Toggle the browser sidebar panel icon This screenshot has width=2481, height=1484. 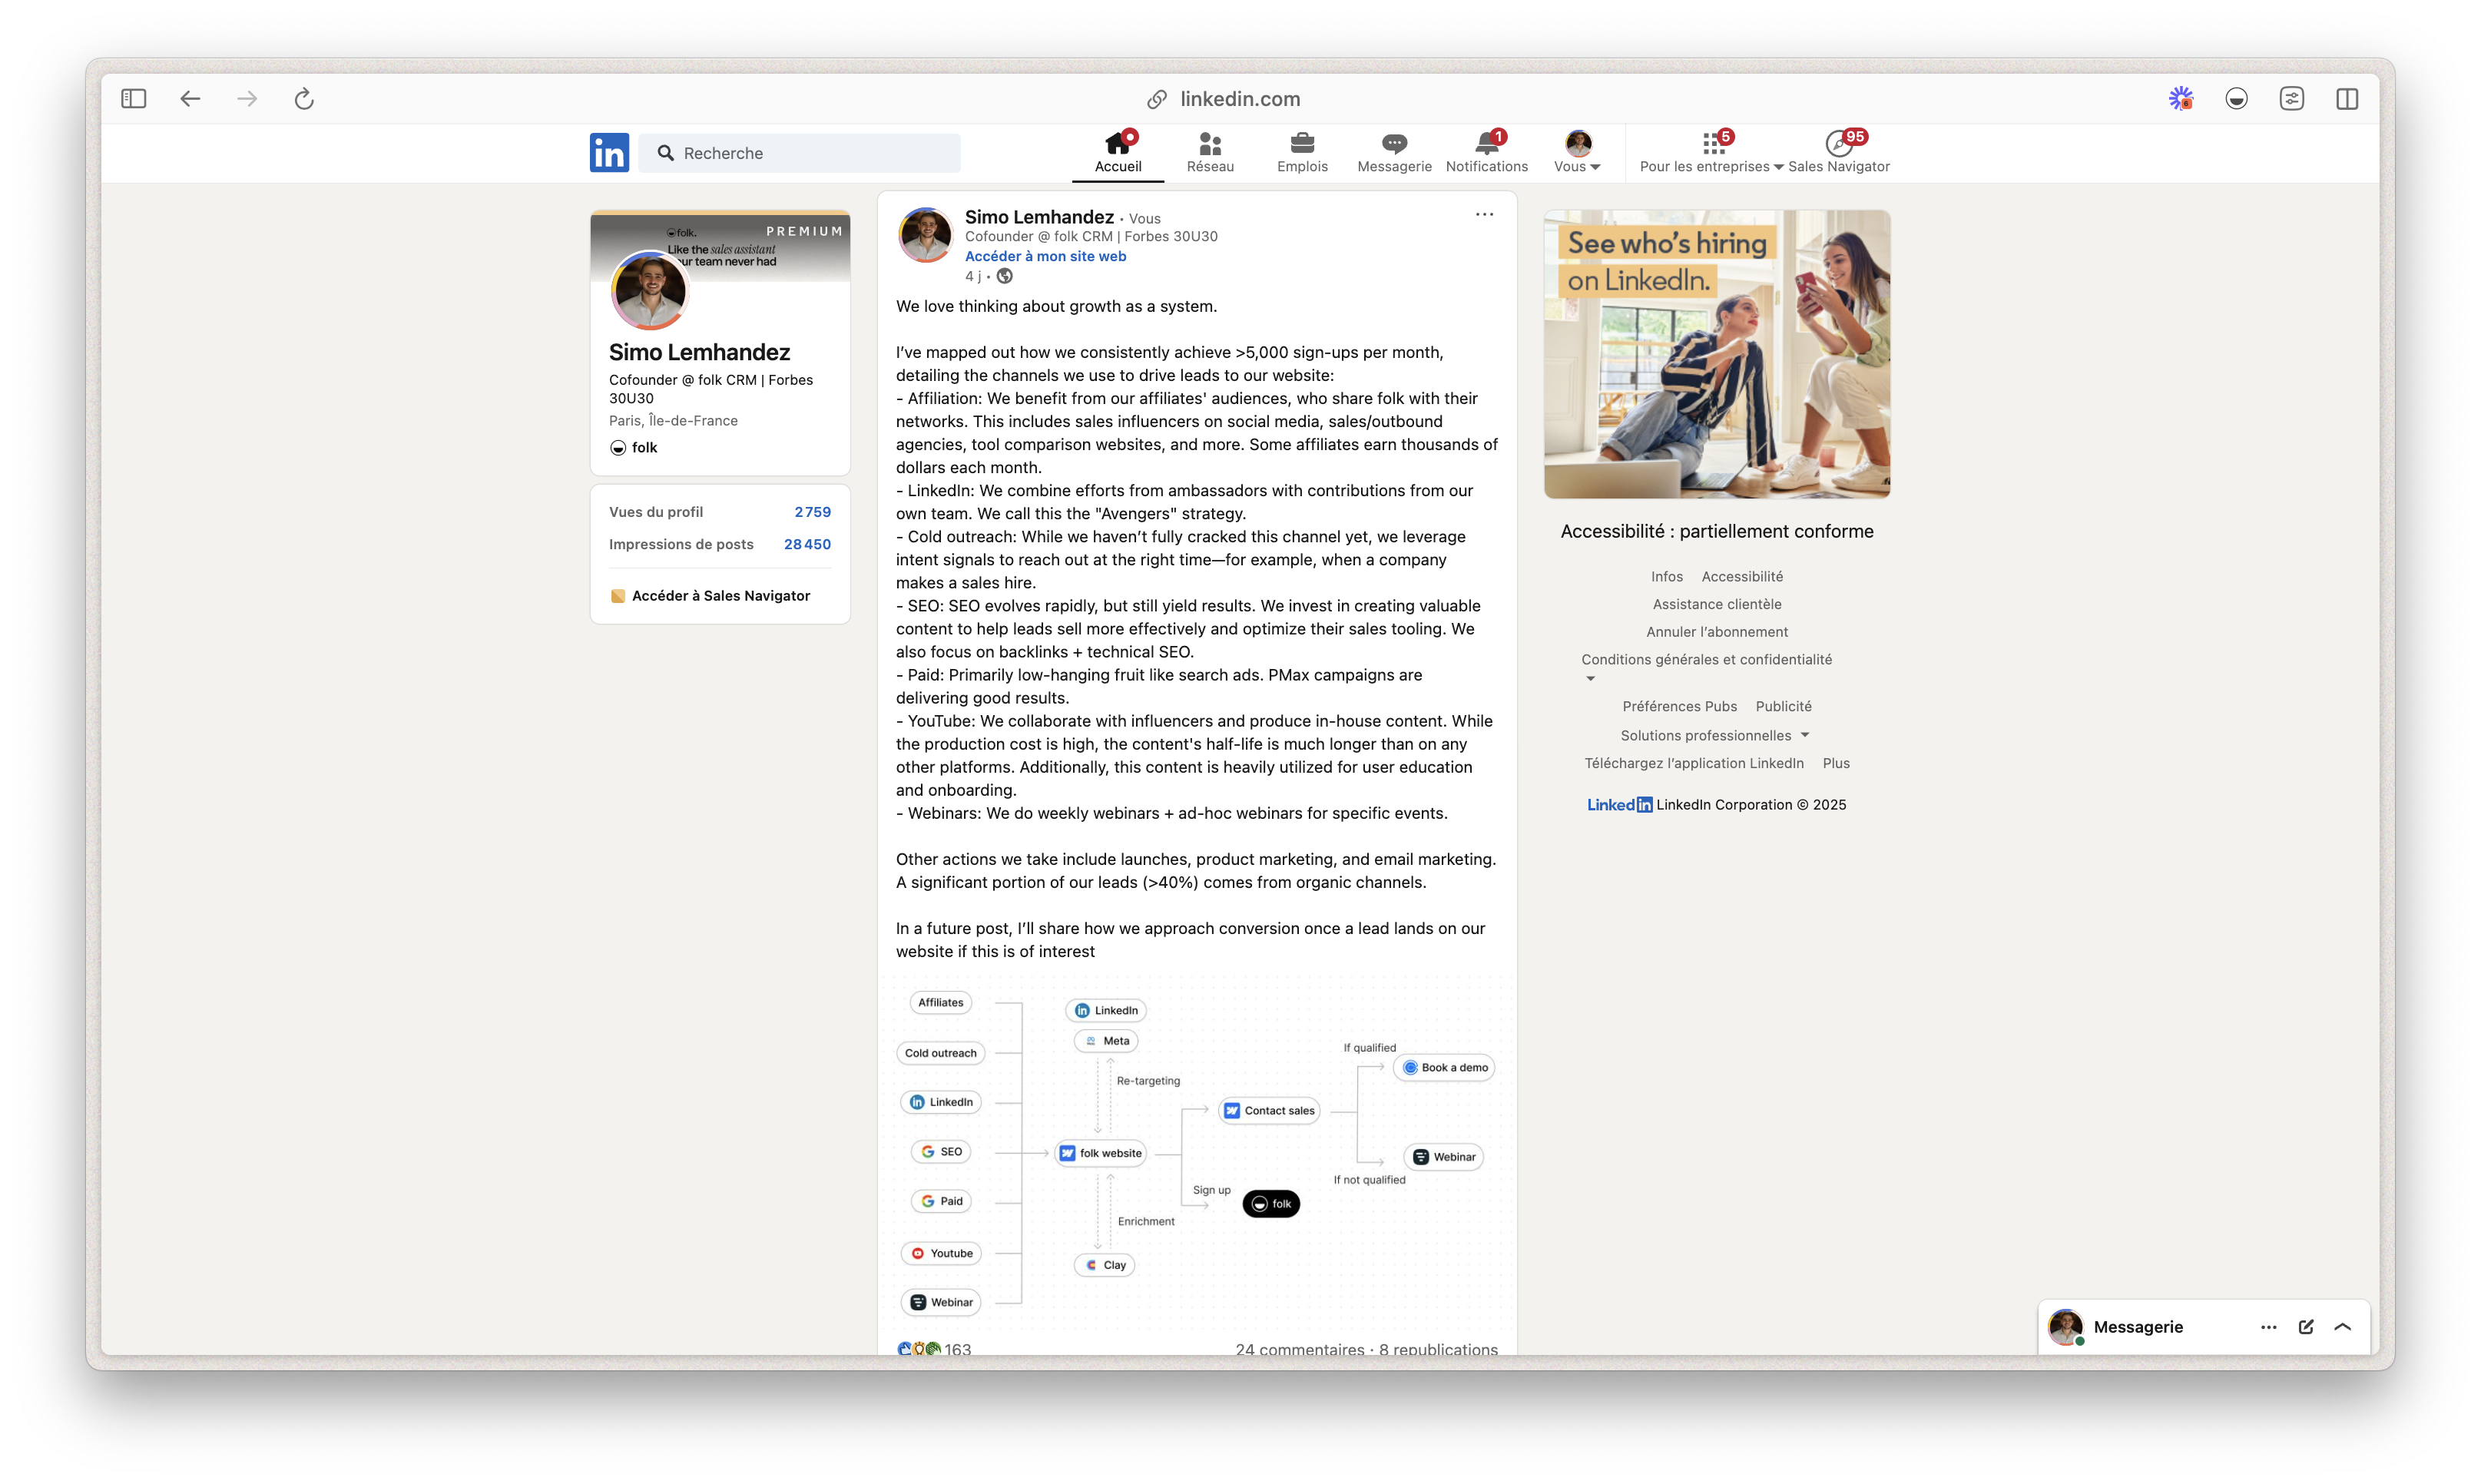pos(133,99)
